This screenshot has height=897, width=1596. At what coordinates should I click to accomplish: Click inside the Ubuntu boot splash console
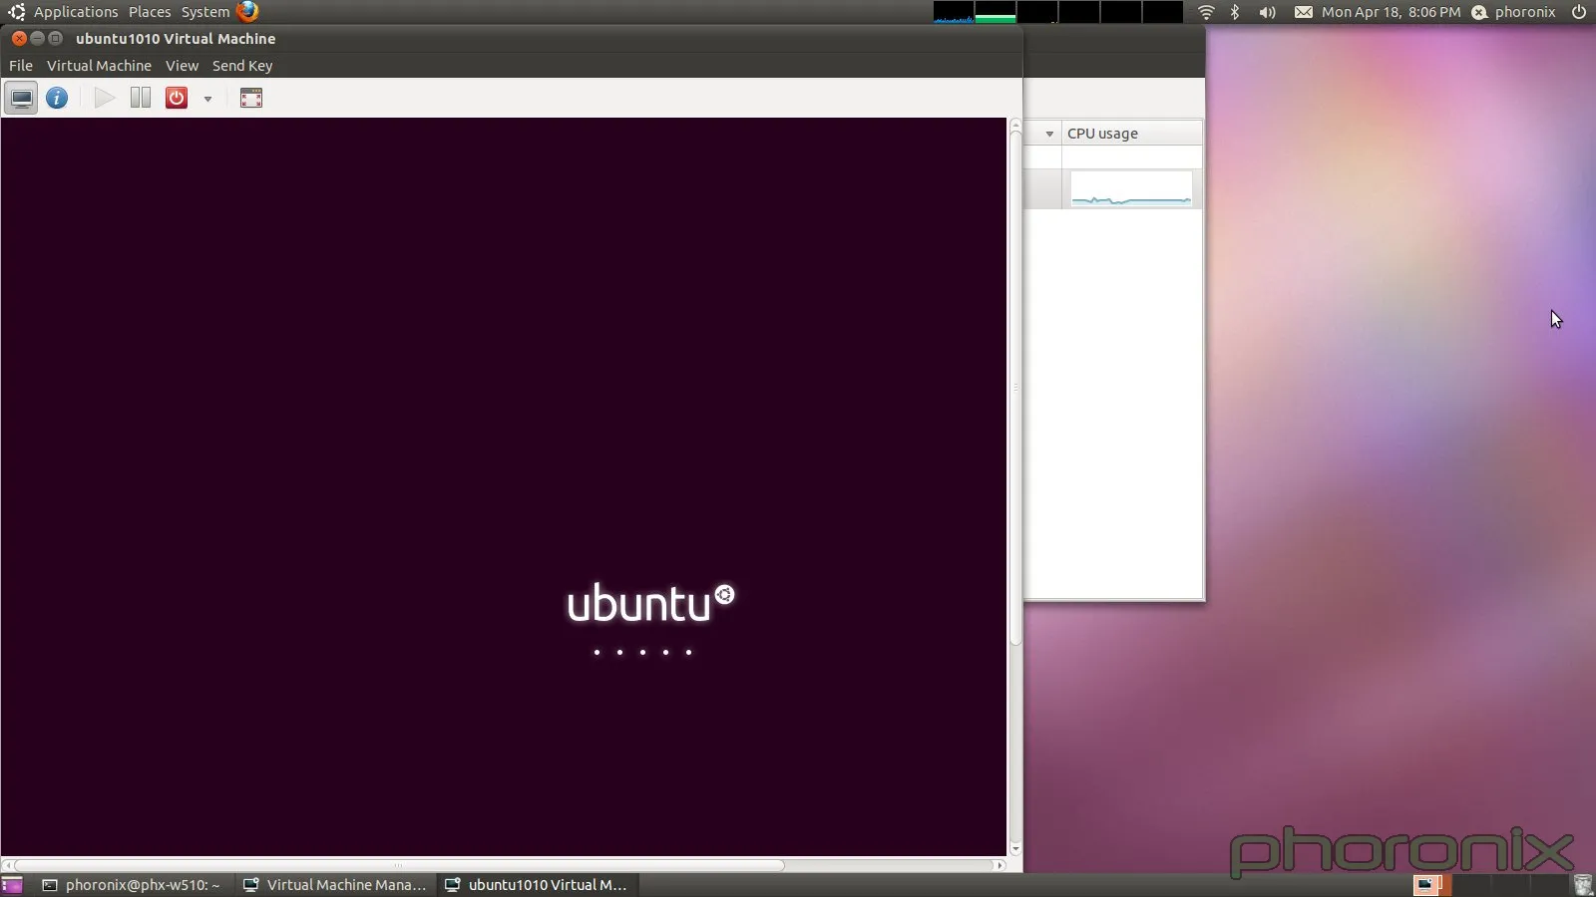click(x=504, y=486)
